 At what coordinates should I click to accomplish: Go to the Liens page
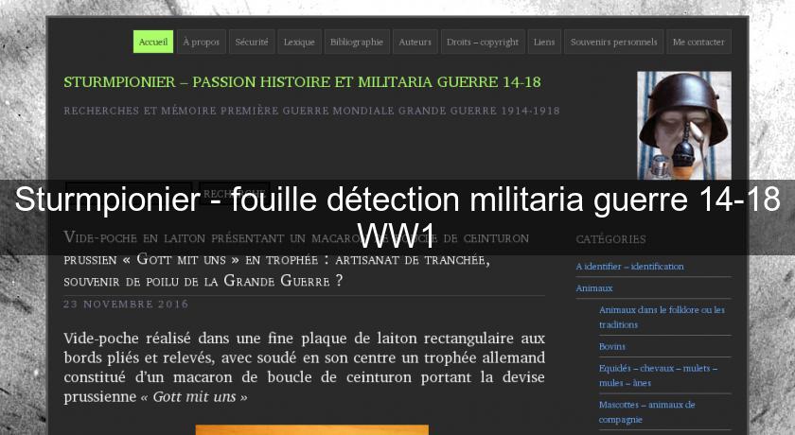(x=544, y=42)
